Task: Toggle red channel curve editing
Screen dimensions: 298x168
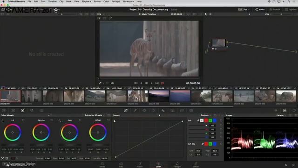Action: click(x=206, y=120)
